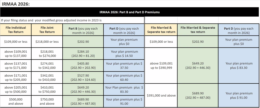Screen dimensions: 260x108
Task: Click the '$218,000 or less' cell
Action: 47,42
